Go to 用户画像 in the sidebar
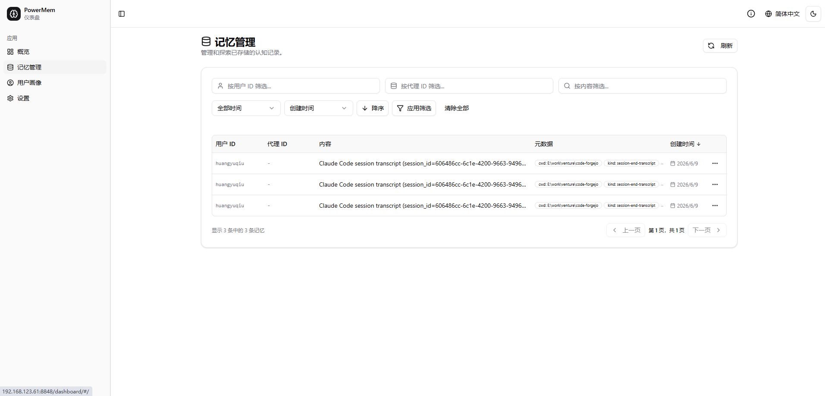The width and height of the screenshot is (825, 396). [55, 83]
